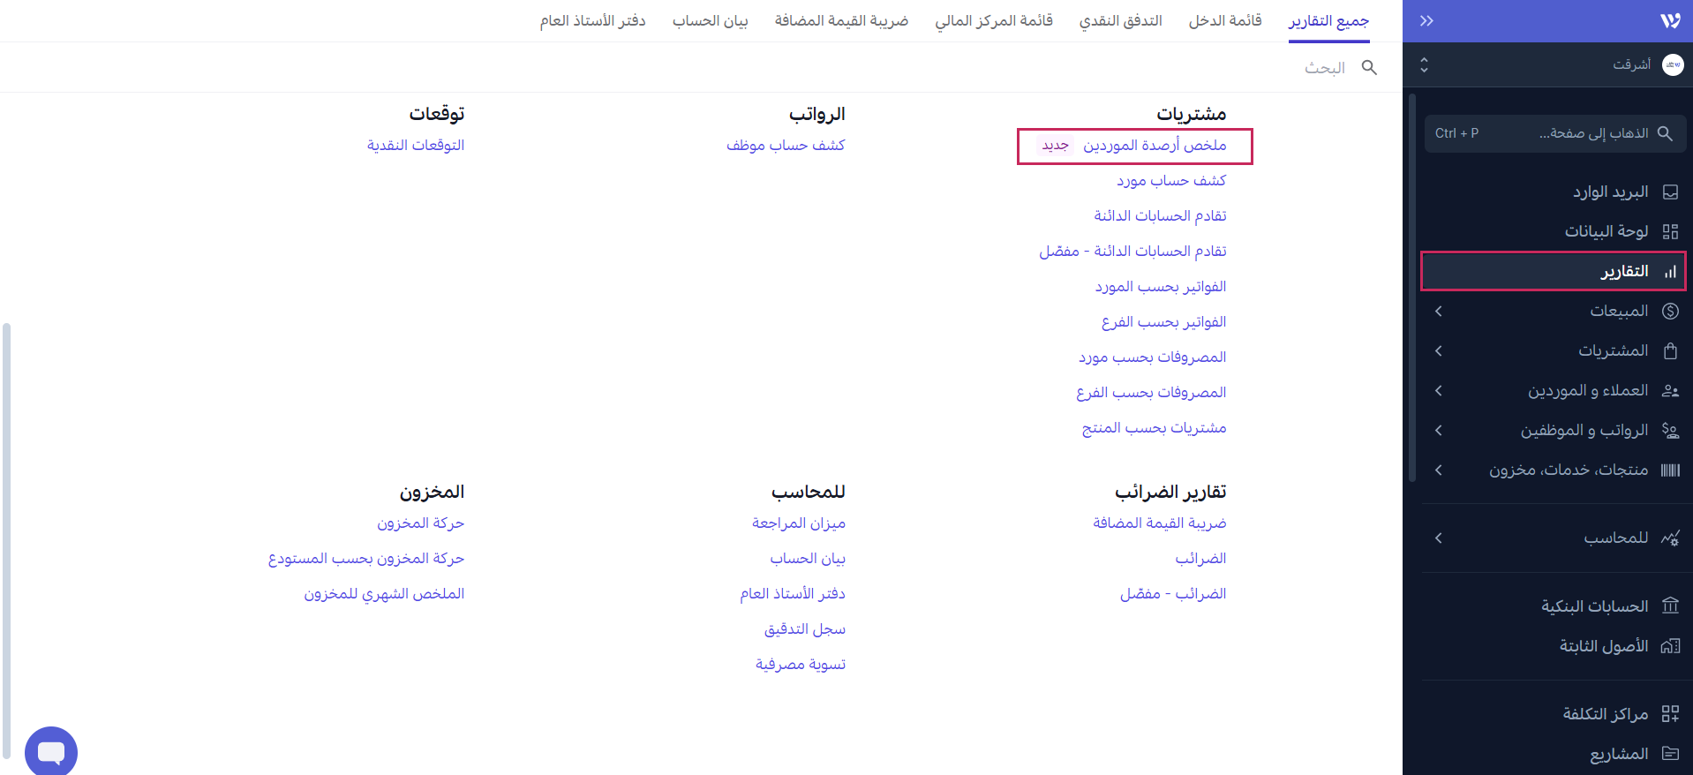This screenshot has height=775, width=1693.
Task: Collapse sidebar with double-arrow icon
Action: (1426, 21)
